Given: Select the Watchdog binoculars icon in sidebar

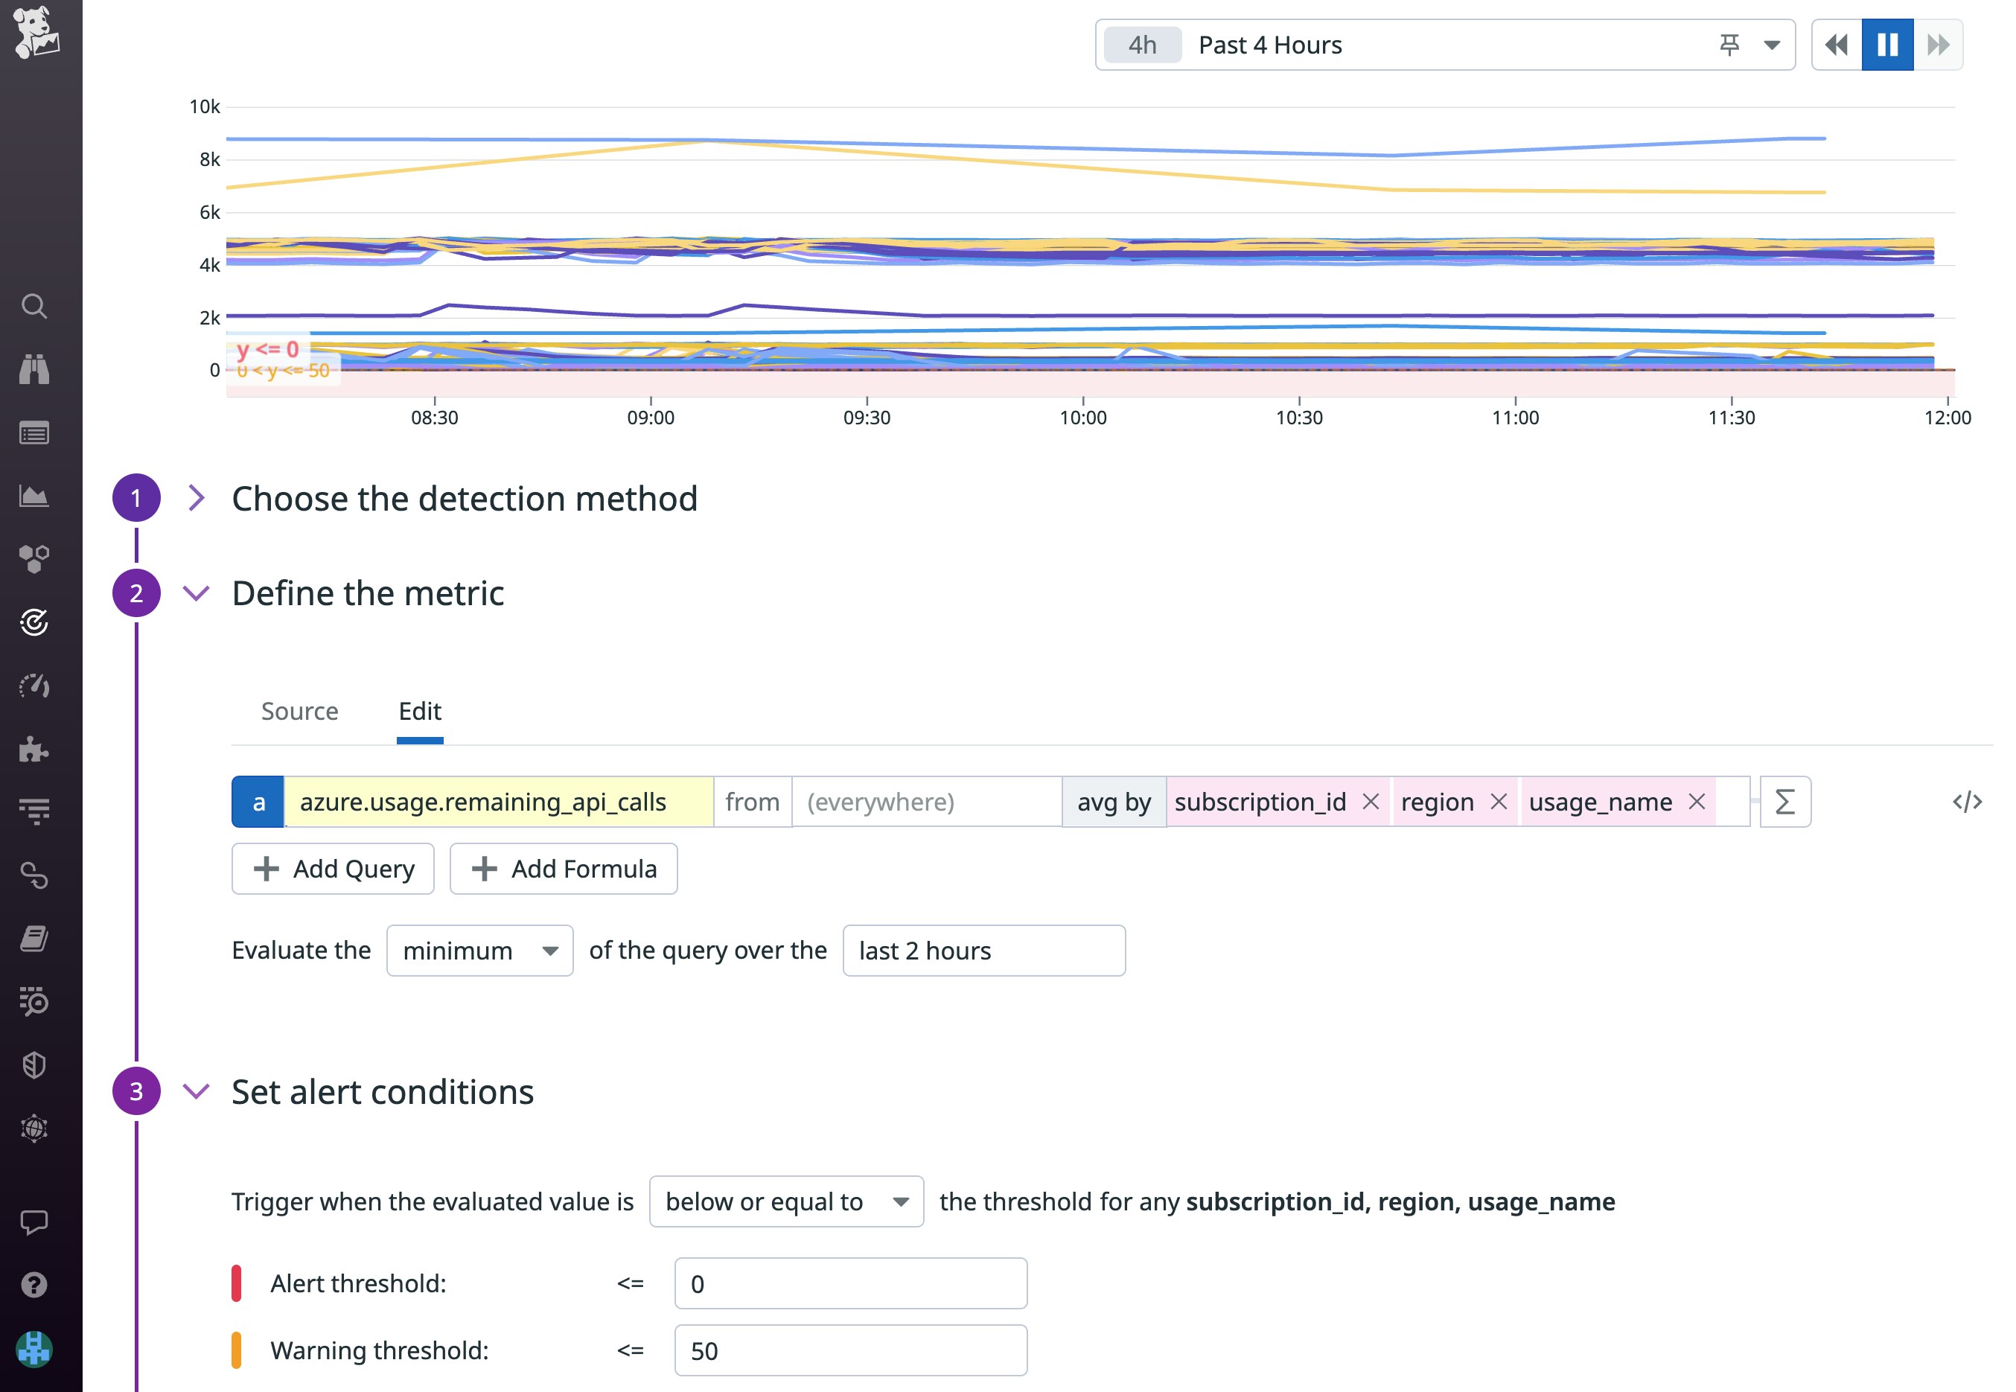Looking at the screenshot, I should (35, 369).
